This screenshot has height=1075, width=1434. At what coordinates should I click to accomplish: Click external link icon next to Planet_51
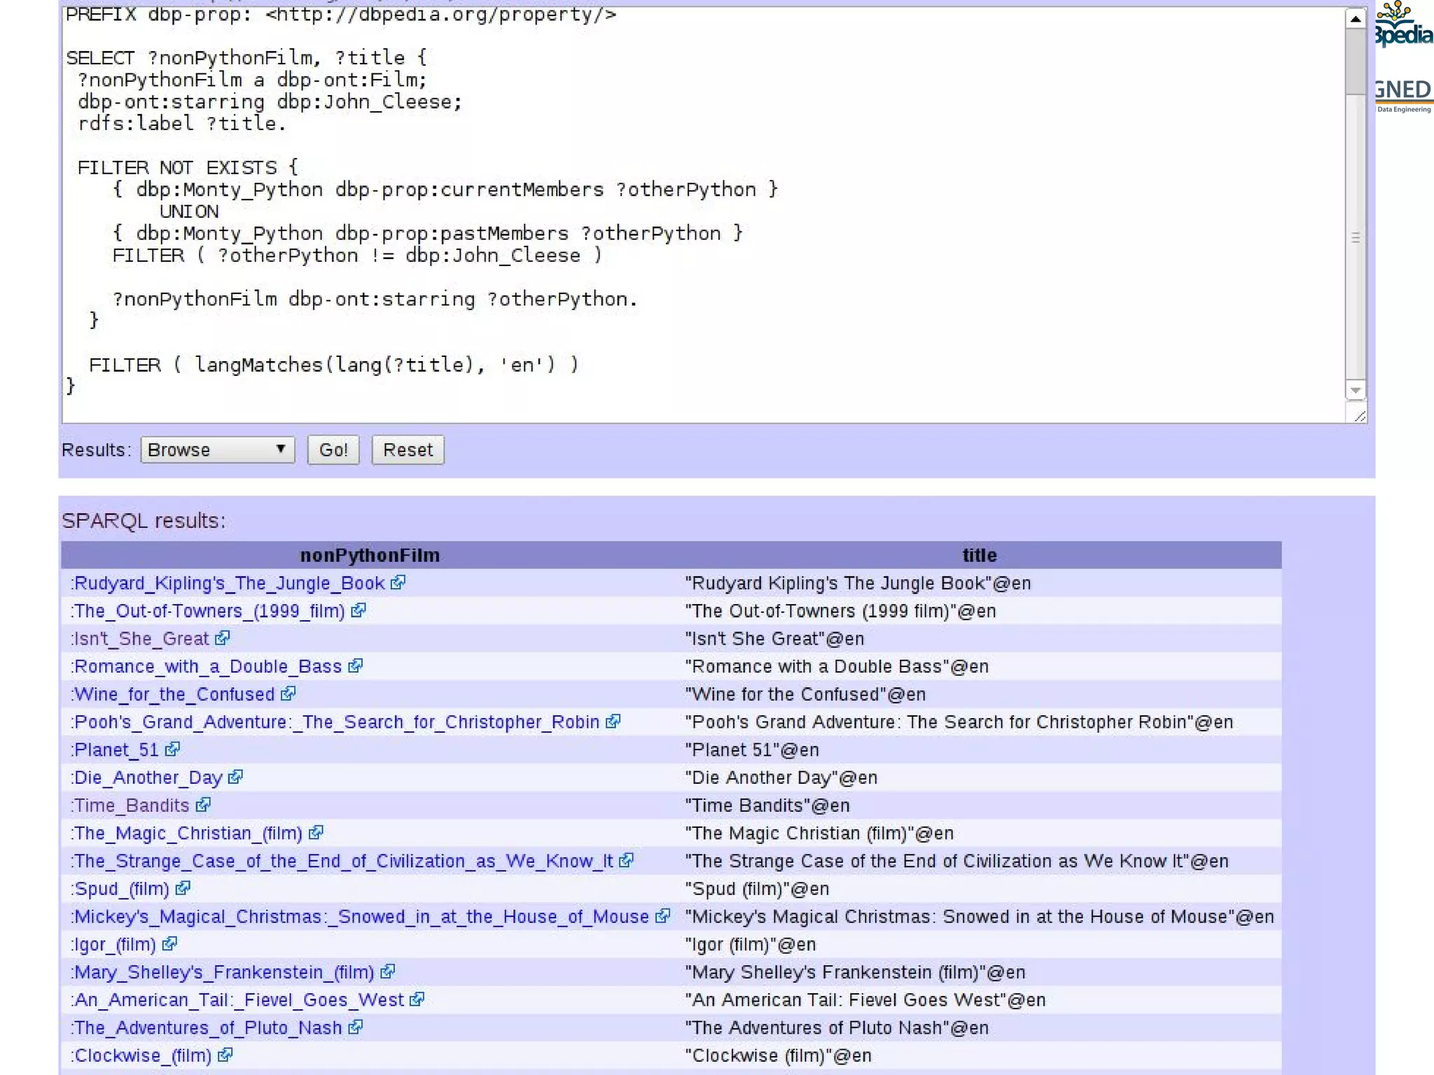(x=173, y=749)
